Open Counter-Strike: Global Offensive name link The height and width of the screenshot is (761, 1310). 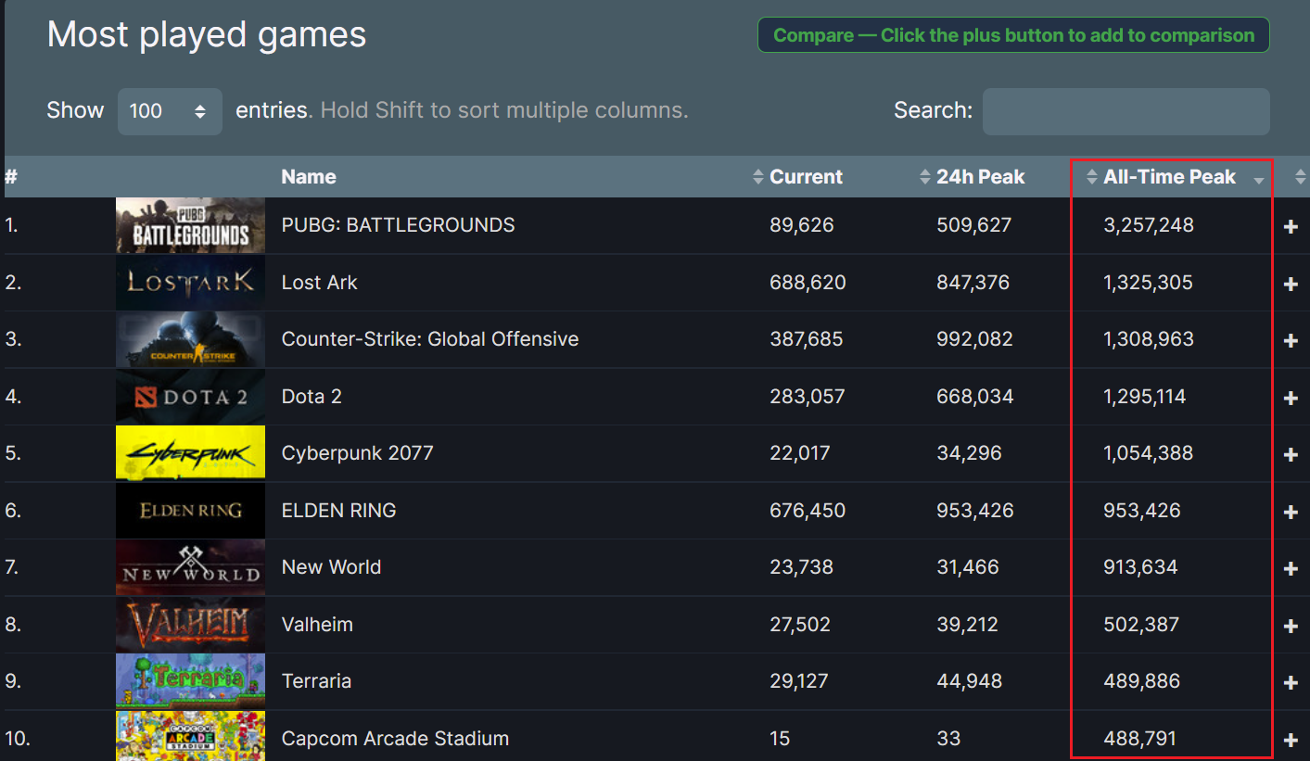coord(430,339)
